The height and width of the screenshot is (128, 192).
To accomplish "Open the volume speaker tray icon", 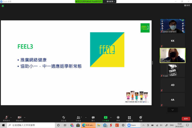I will point(161,125).
